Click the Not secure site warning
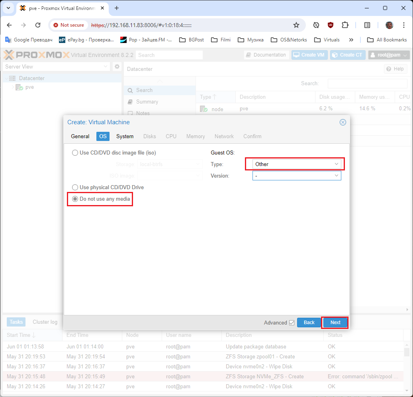The width and height of the screenshot is (413, 397). tap(69, 25)
